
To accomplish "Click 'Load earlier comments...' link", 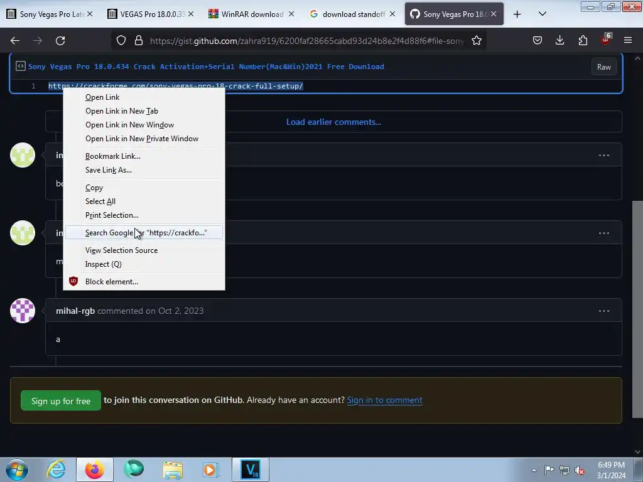I will (x=333, y=122).
